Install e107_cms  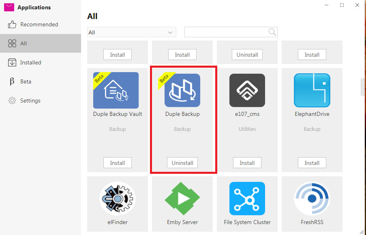247,162
